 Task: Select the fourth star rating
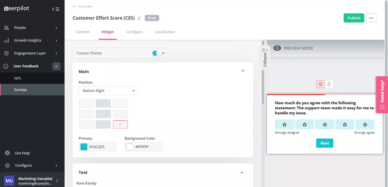[x=345, y=124]
